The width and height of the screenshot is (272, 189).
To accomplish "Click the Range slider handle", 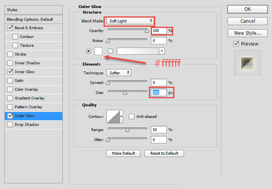I will [128, 130].
